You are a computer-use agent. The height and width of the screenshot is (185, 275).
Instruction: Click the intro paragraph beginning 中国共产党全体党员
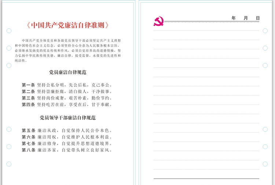tap(68, 50)
